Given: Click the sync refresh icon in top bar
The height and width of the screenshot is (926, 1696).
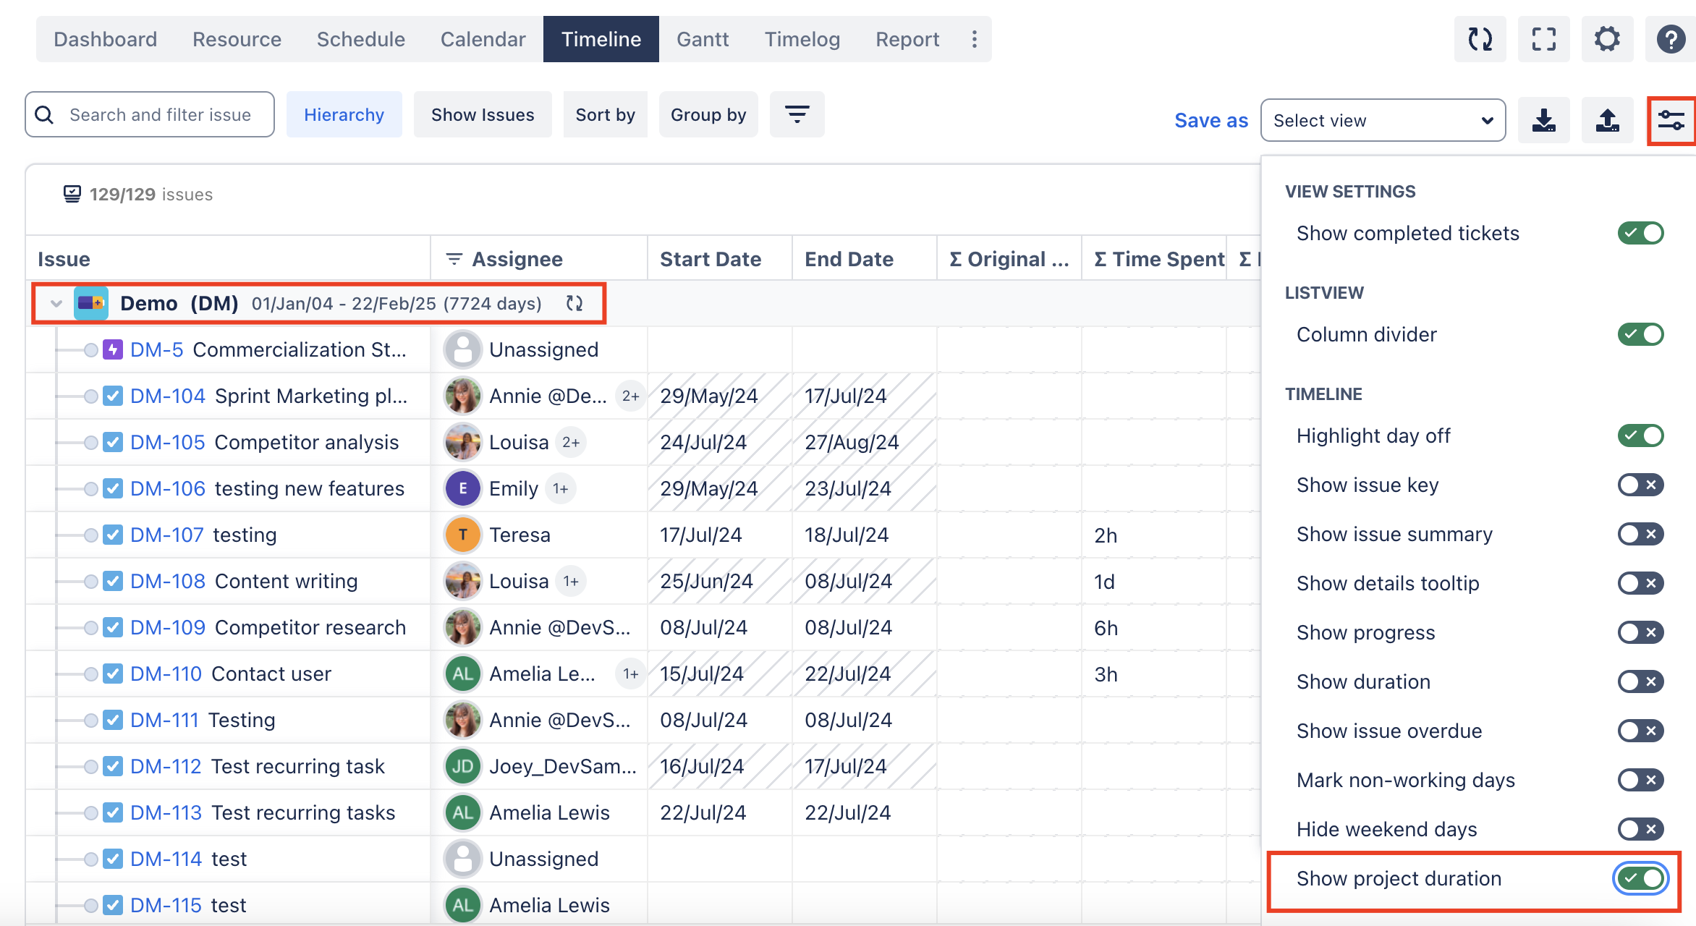Looking at the screenshot, I should 1480,39.
